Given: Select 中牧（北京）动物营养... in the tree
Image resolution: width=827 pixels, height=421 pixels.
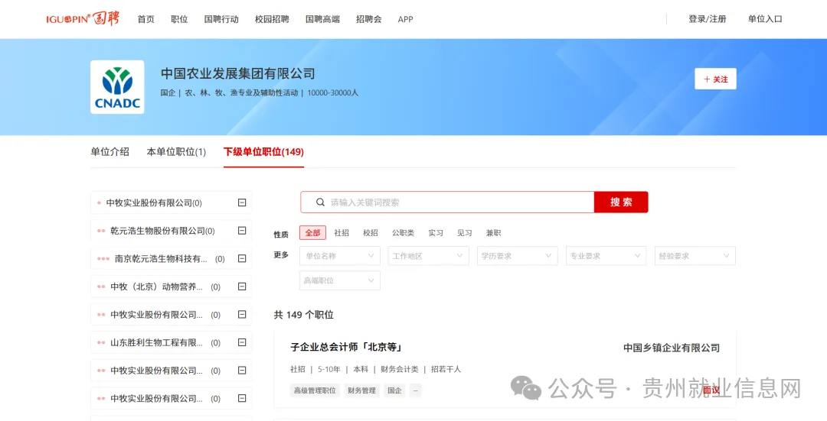Looking at the screenshot, I should pos(157,287).
